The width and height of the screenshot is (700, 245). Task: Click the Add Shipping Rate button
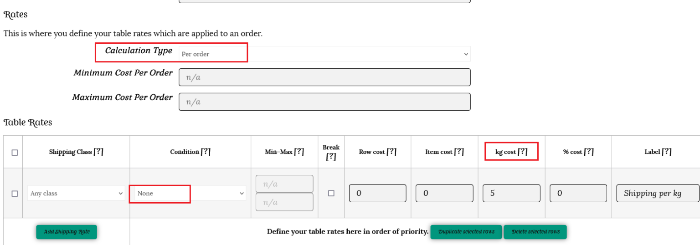click(67, 232)
